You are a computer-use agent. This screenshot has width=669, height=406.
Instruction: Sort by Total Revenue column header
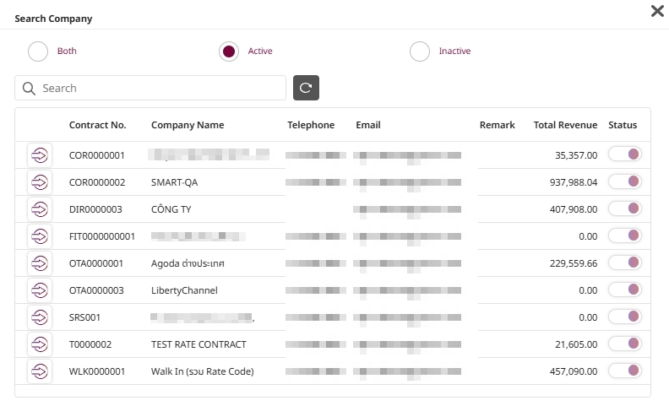(x=565, y=125)
